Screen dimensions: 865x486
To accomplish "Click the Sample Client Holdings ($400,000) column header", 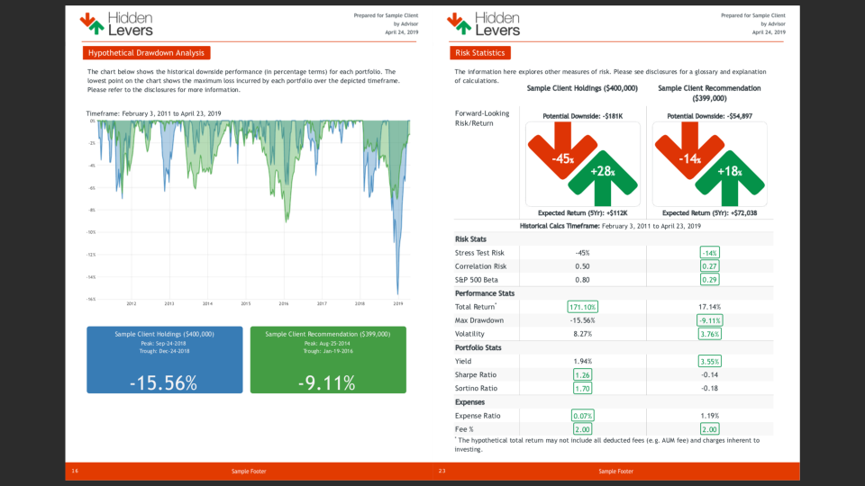I will [x=582, y=88].
